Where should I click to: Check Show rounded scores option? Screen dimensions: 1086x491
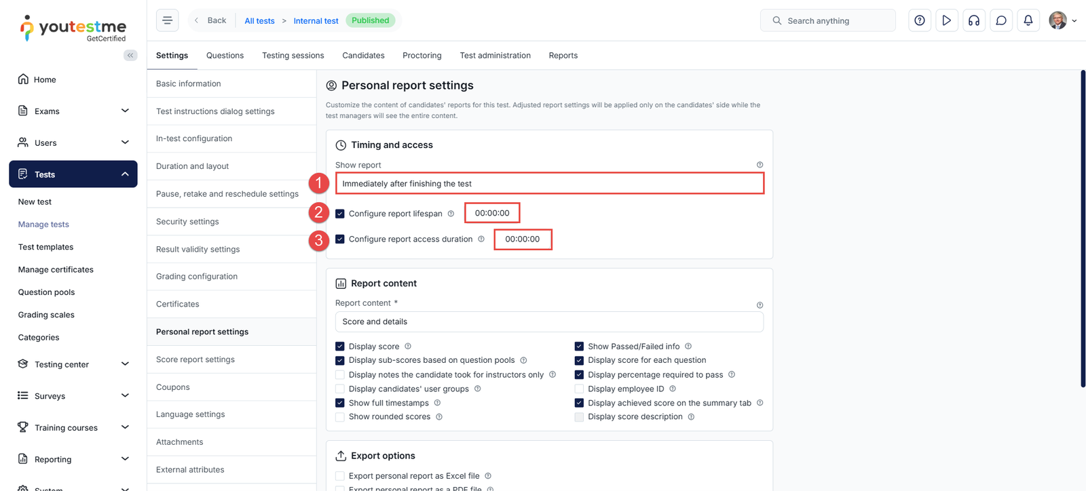340,417
